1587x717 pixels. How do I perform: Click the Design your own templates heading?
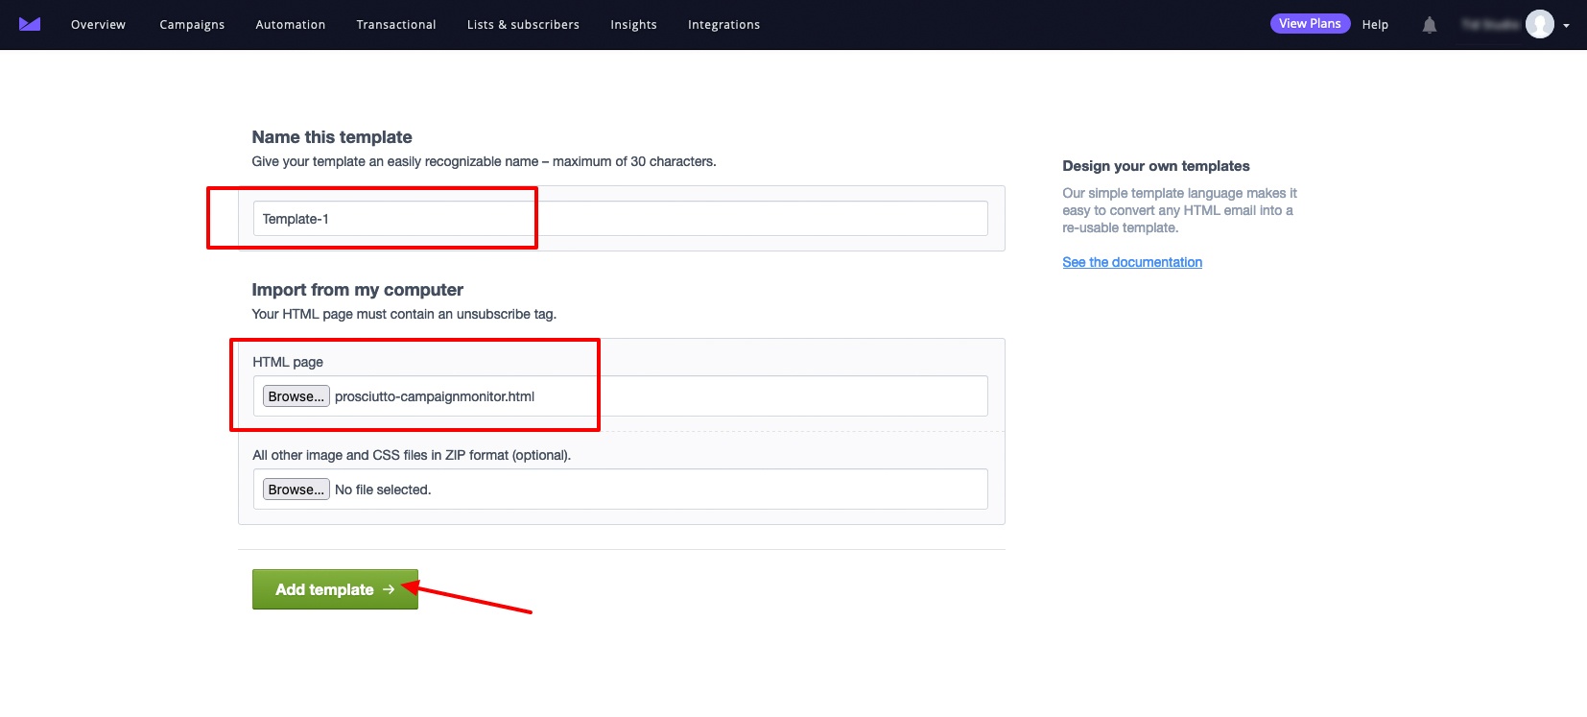coord(1156,166)
